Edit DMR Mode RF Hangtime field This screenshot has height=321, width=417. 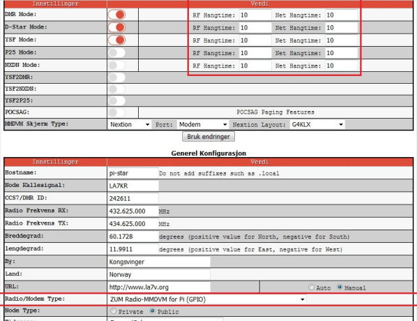[255, 15]
